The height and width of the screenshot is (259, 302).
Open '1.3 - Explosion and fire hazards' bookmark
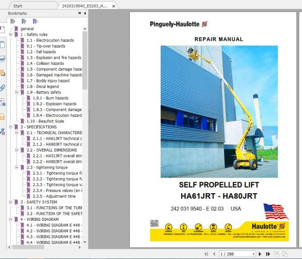point(54,58)
